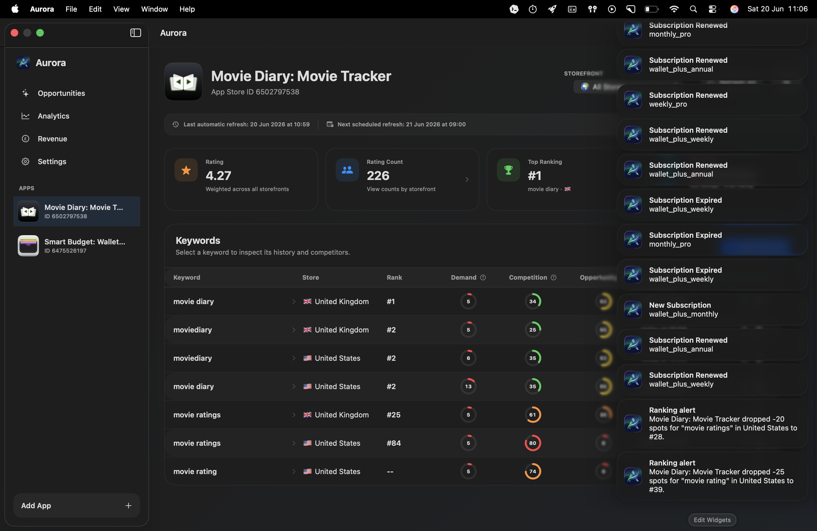Image resolution: width=817 pixels, height=531 pixels.
Task: Click the Rating star icon
Action: point(186,170)
